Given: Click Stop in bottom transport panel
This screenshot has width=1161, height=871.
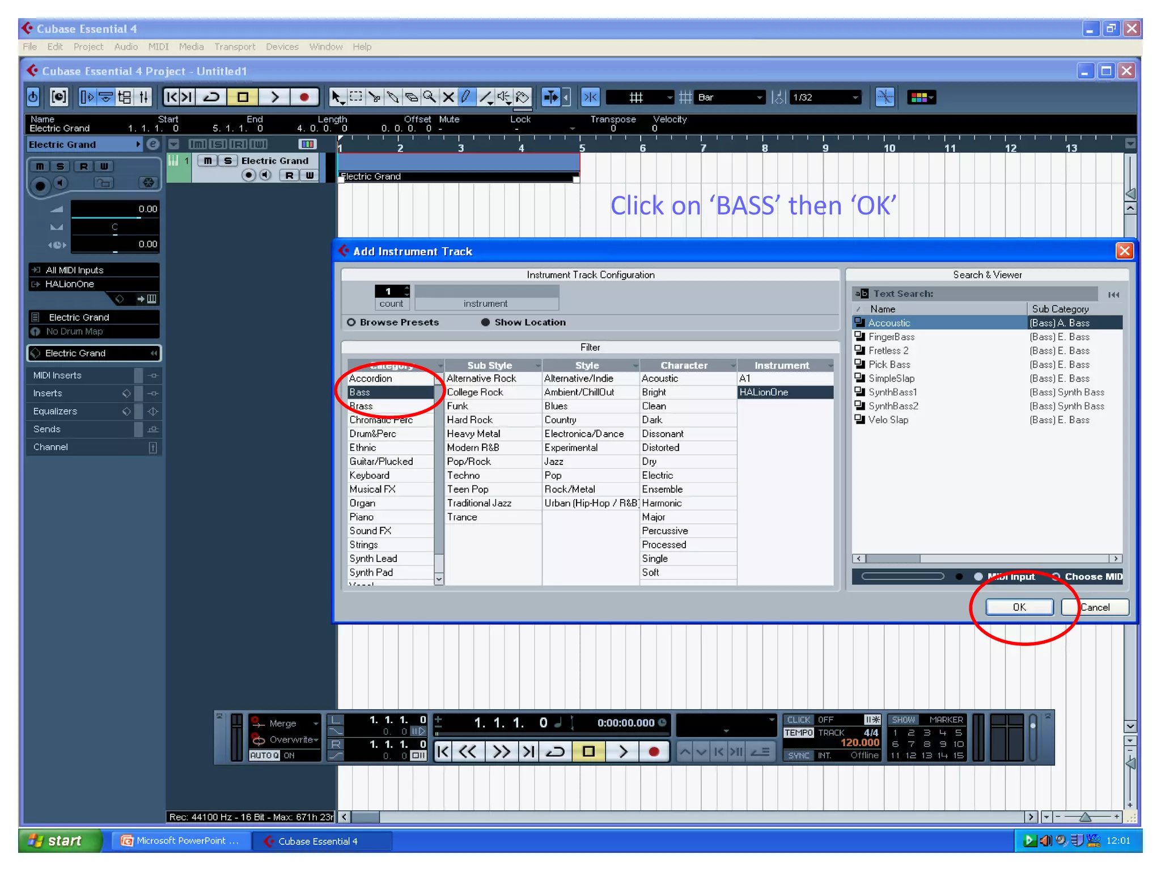Looking at the screenshot, I should [589, 752].
